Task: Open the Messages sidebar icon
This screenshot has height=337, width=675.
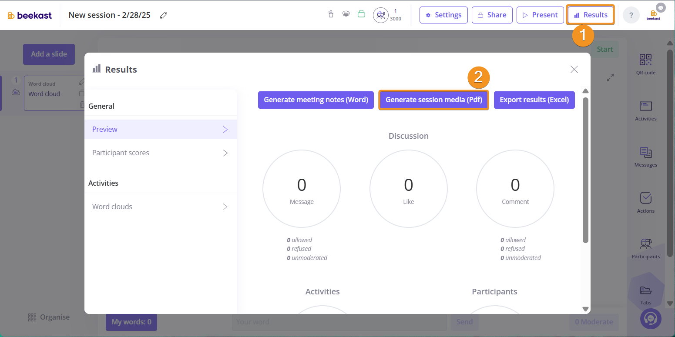Action: [645, 153]
